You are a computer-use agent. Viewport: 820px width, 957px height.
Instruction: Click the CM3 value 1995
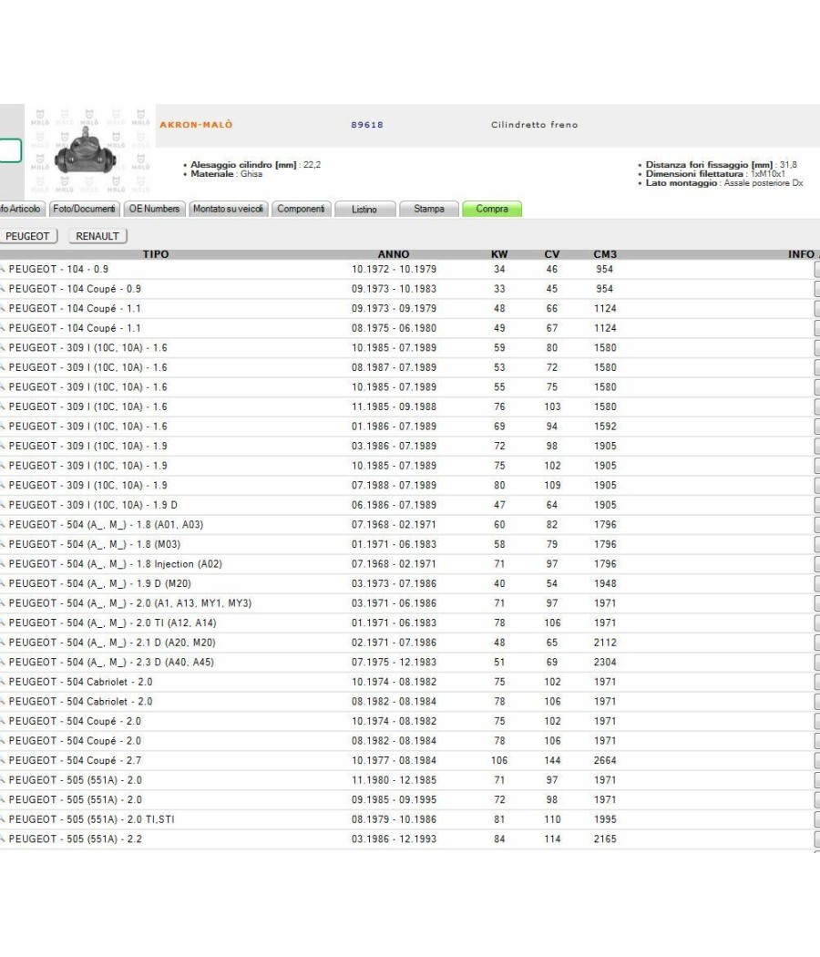605,819
